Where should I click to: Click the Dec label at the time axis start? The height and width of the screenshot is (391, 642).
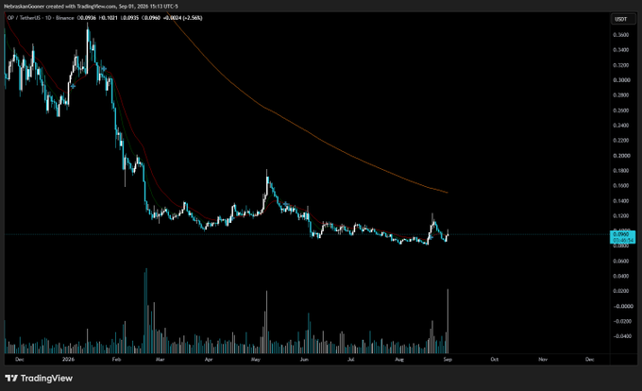[x=19, y=360]
